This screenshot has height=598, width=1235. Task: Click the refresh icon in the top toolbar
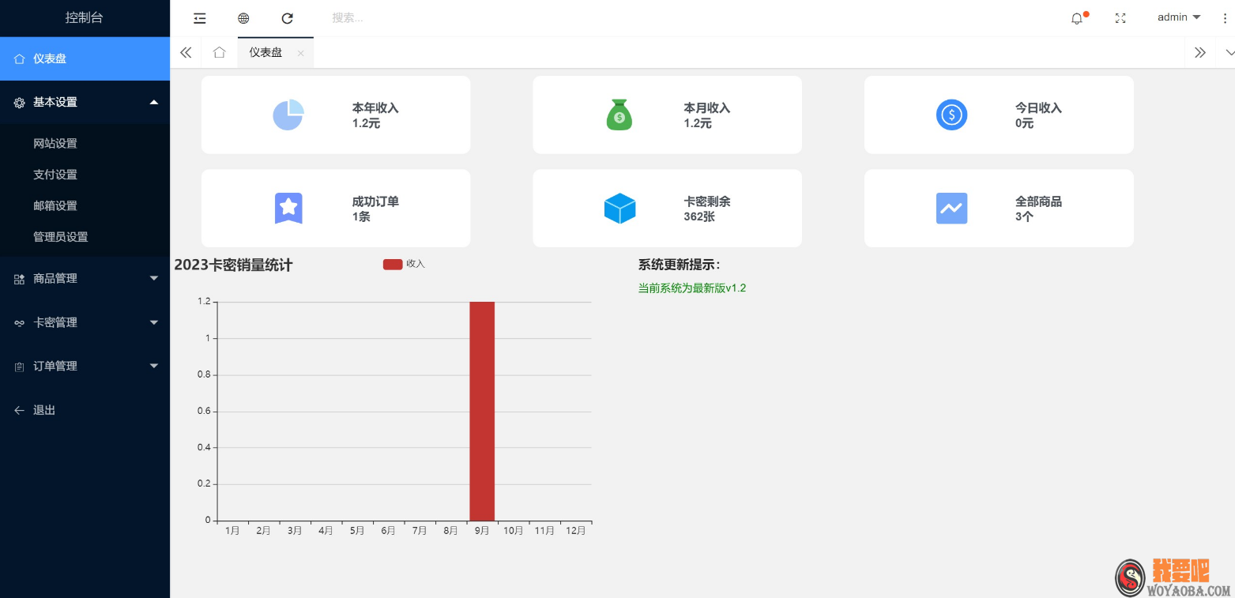(x=287, y=17)
